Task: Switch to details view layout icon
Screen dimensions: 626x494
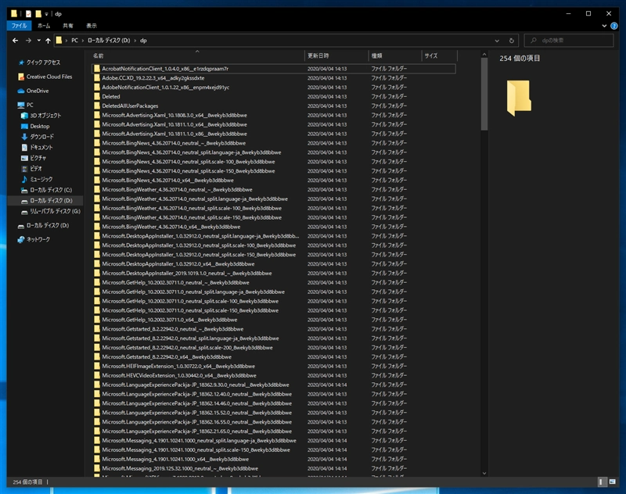Action: [601, 481]
